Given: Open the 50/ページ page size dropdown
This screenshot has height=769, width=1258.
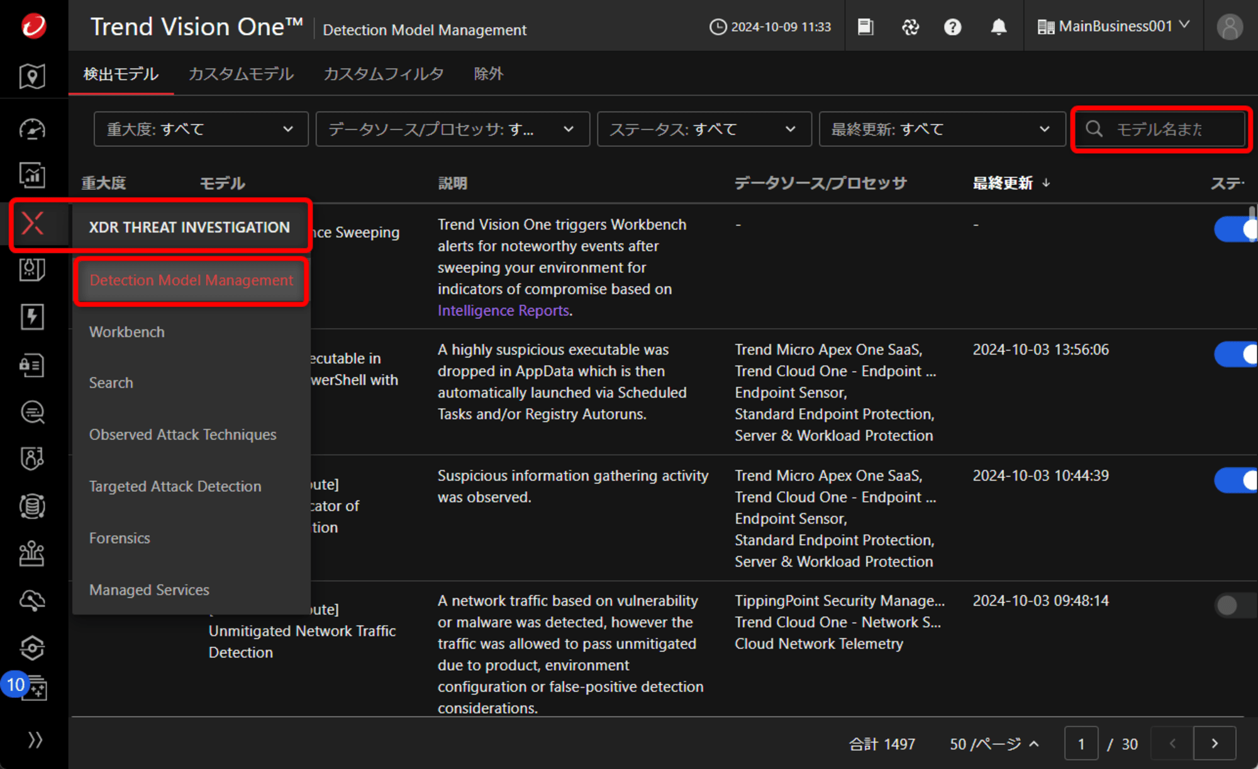Looking at the screenshot, I should (x=994, y=744).
